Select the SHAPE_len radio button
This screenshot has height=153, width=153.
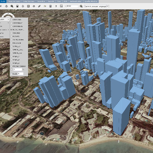coord(11,53)
